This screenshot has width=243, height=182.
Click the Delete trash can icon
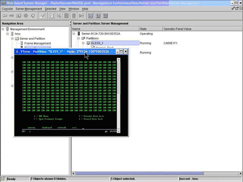pos(74,16)
